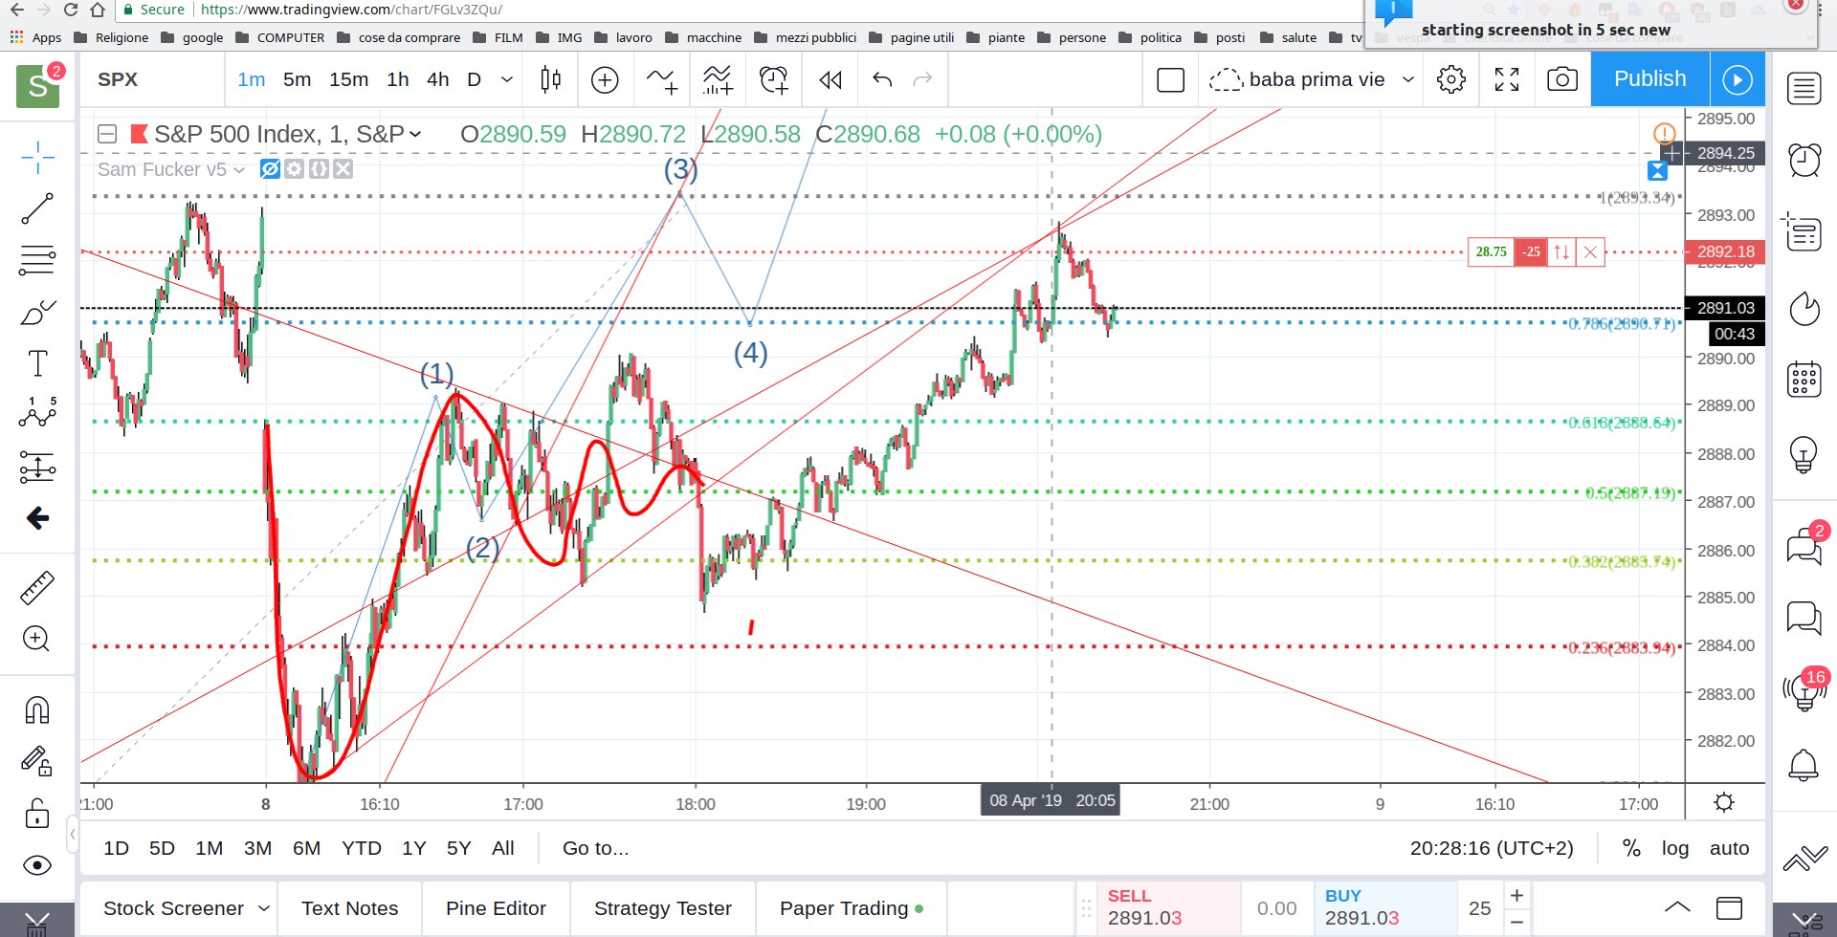Open the Pine Editor tab
This screenshot has height=937, width=1837.
coord(496,908)
